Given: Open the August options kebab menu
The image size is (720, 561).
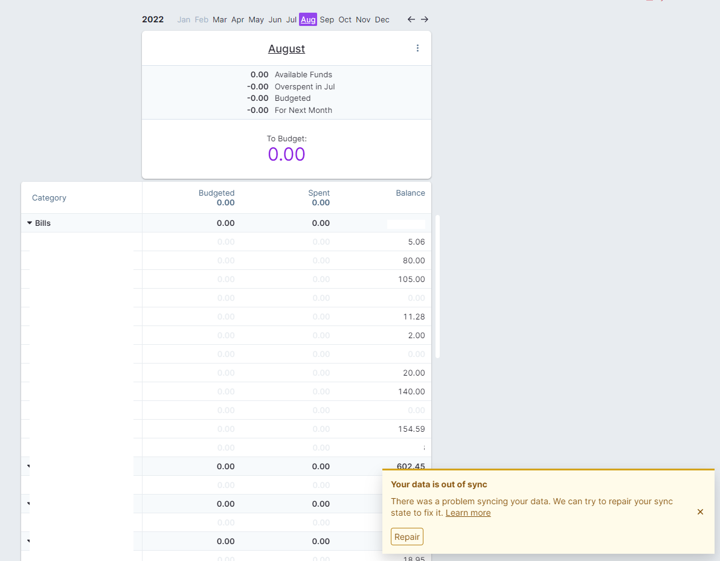Looking at the screenshot, I should pos(417,48).
